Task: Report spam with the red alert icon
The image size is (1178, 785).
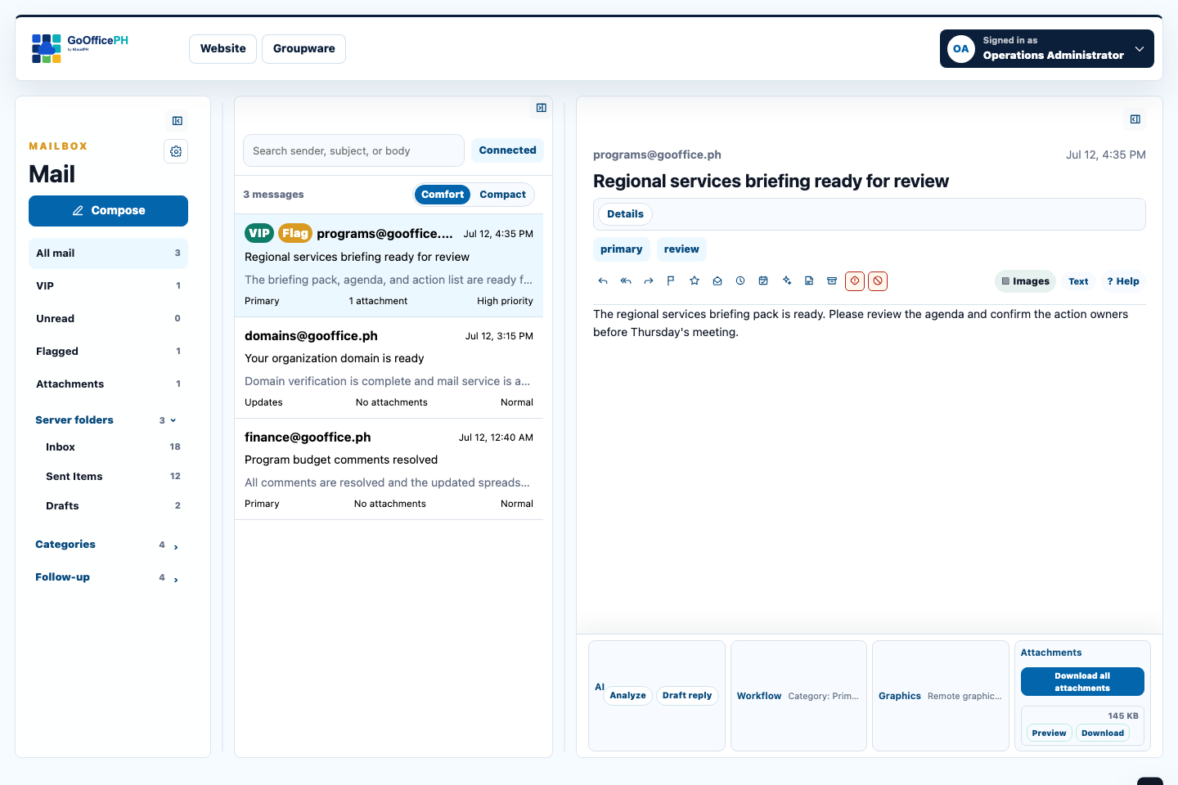Action: point(855,281)
